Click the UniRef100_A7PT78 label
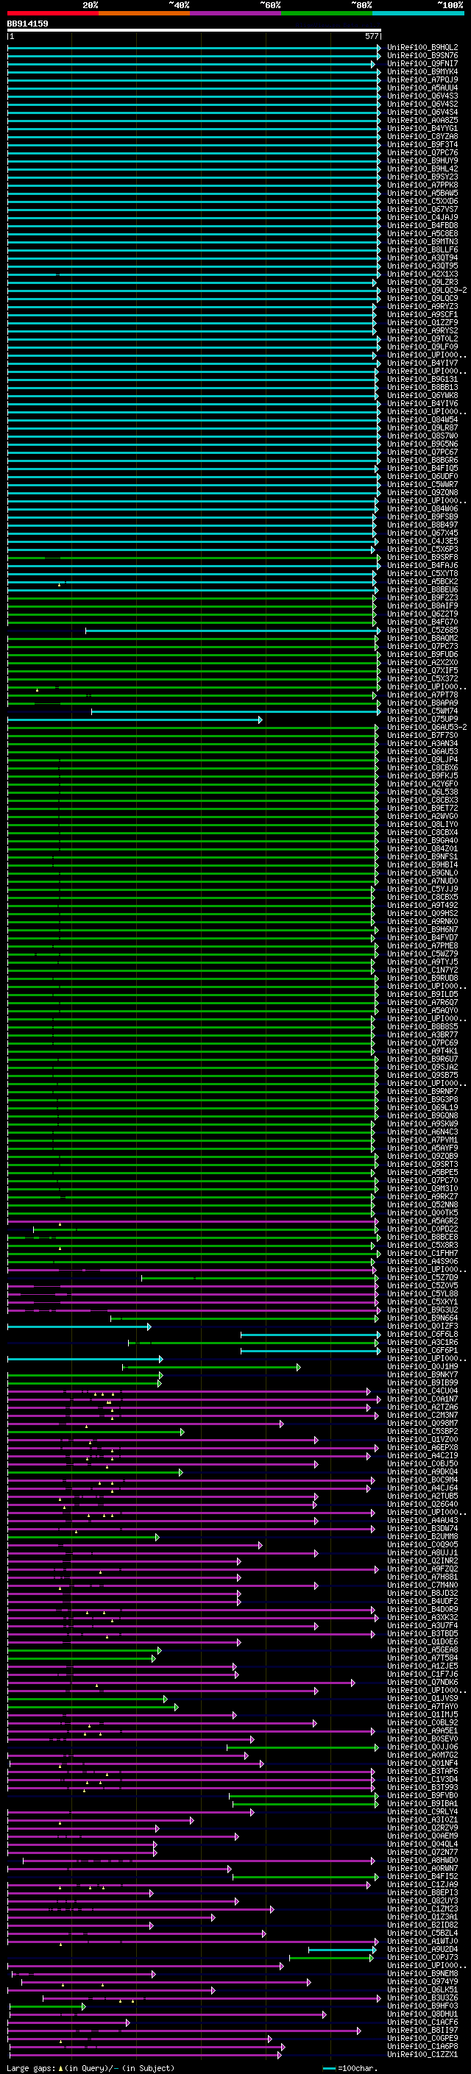Image resolution: width=471 pixels, height=2074 pixels. pyautogui.click(x=422, y=695)
